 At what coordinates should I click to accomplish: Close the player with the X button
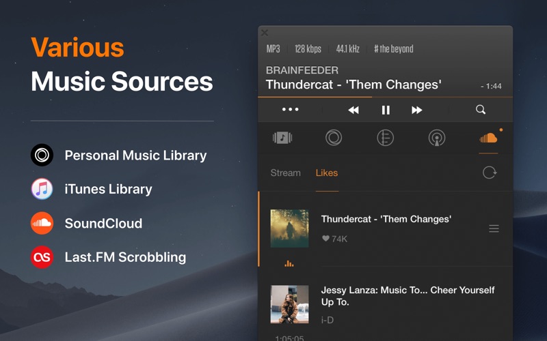265,33
